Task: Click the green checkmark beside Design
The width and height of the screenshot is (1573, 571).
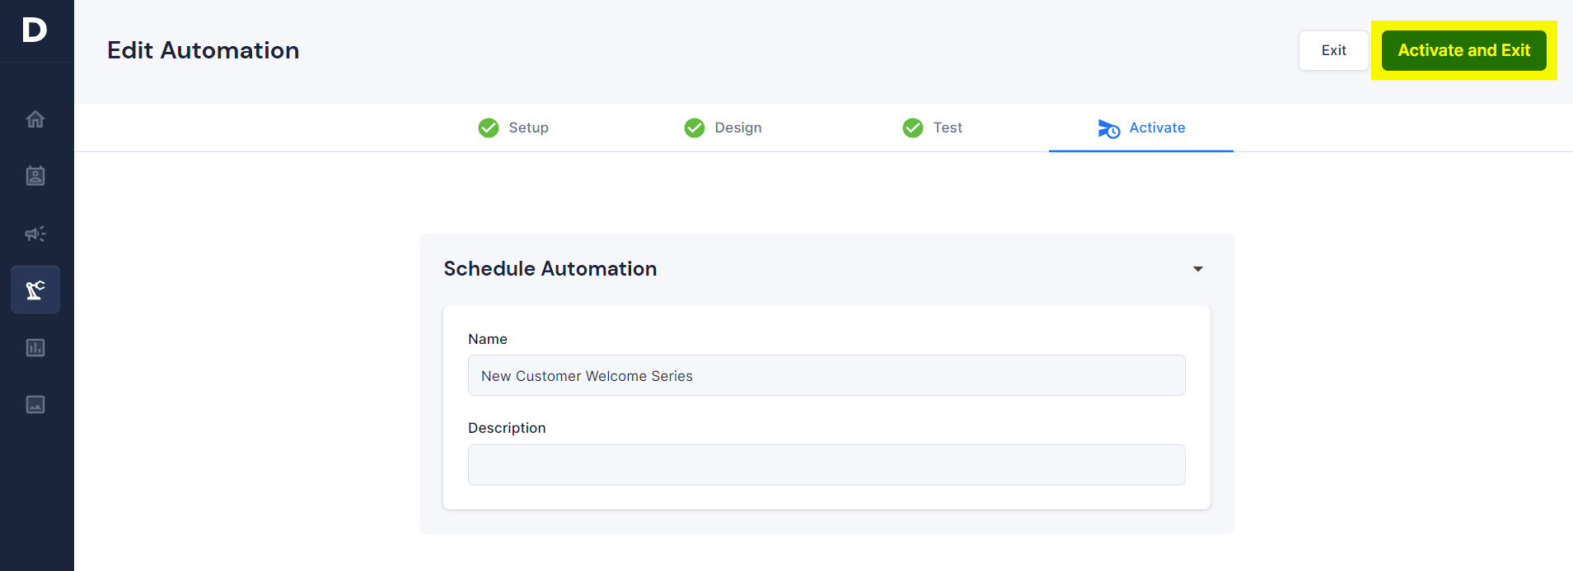Action: (695, 128)
